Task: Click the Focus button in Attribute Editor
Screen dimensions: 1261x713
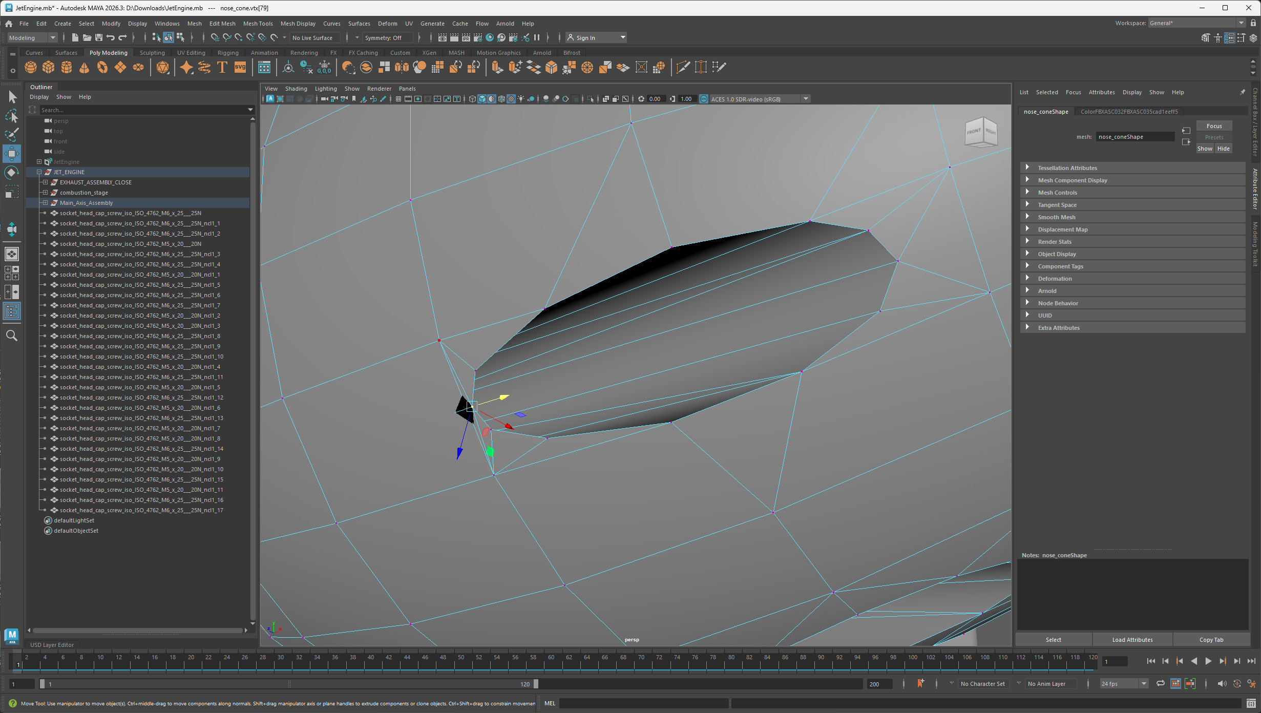Action: (x=1214, y=125)
